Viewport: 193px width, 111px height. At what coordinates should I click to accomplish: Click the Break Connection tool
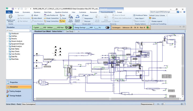point(51,18)
